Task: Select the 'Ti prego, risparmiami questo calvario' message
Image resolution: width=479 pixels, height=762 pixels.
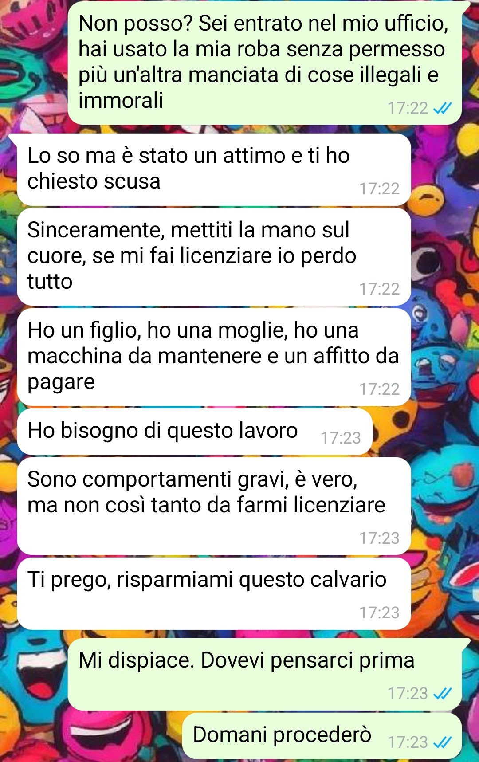Action: (214, 594)
